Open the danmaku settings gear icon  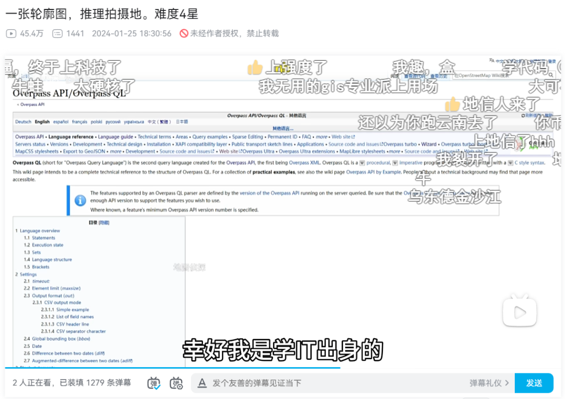pos(175,383)
